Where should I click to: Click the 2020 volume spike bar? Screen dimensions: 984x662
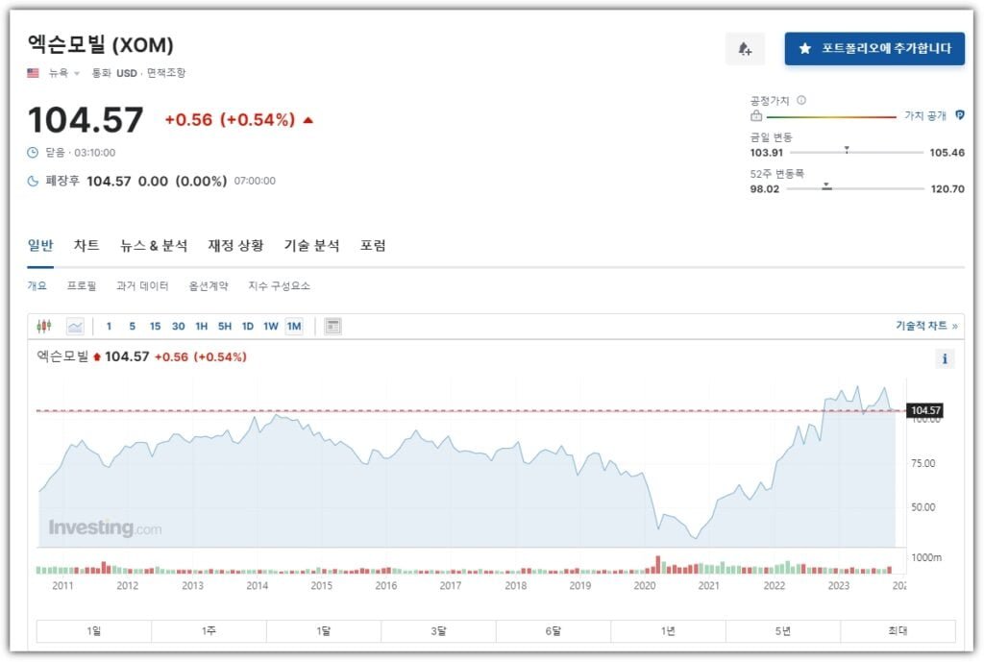(x=658, y=565)
